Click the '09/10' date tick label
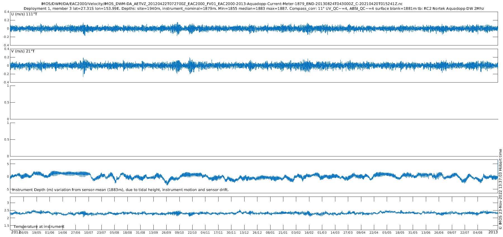 point(179,233)
